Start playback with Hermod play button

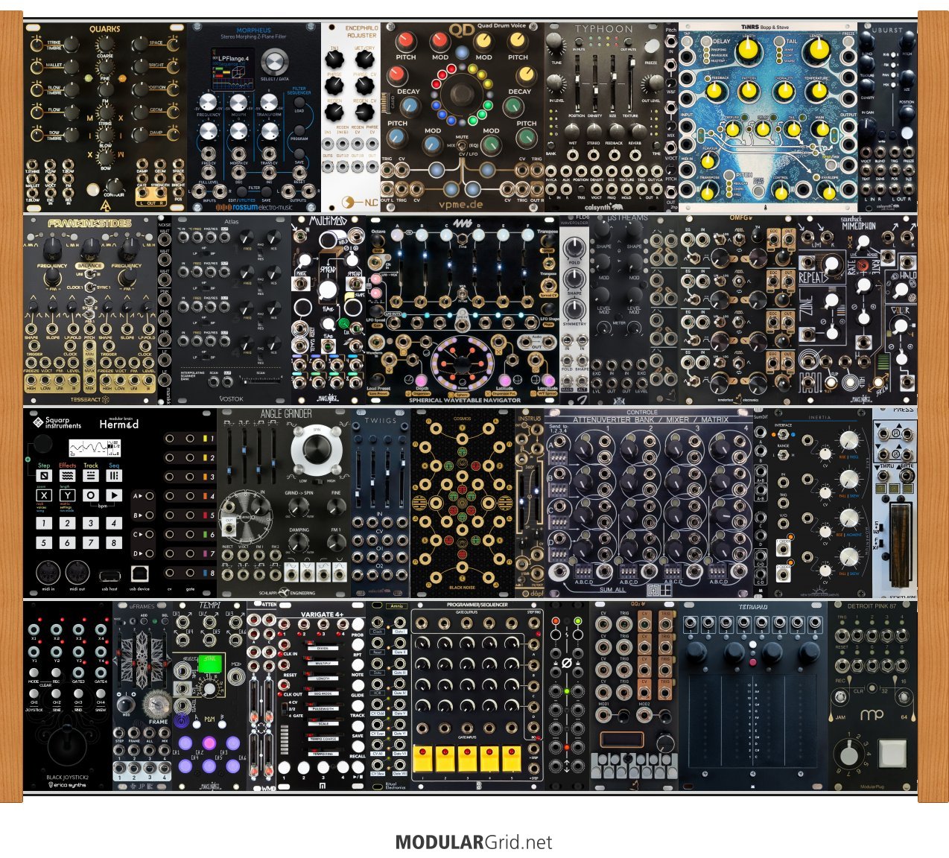114,495
